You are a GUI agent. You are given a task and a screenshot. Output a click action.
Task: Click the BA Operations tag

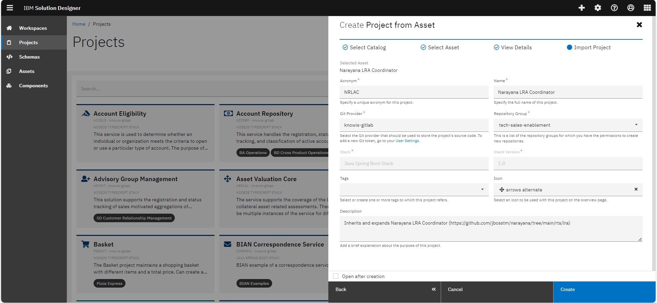(253, 153)
